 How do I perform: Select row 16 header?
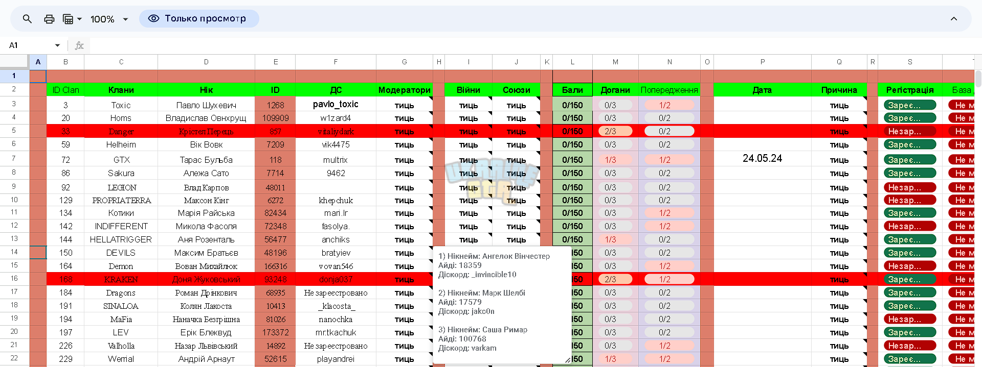14,279
